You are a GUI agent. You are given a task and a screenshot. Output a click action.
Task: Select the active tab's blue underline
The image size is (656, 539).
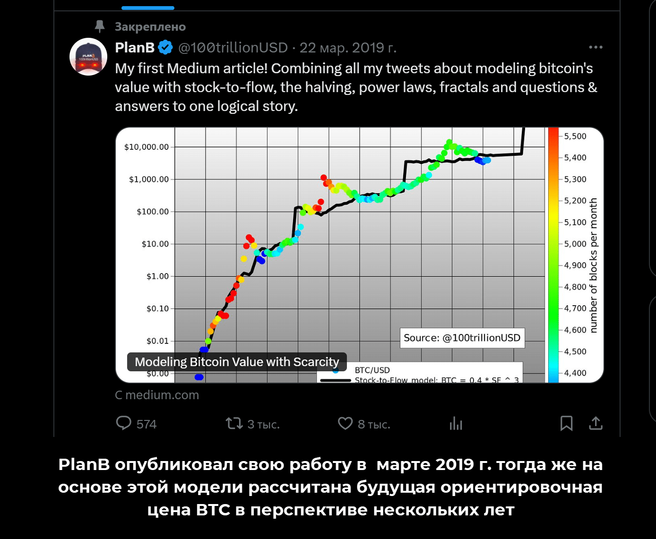tap(148, 8)
